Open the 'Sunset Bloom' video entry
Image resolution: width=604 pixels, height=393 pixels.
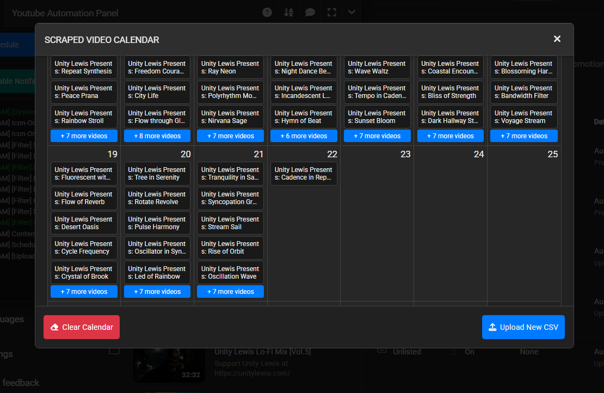[x=377, y=117]
